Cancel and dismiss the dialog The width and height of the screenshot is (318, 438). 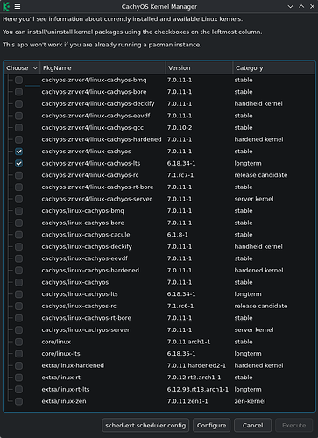click(x=252, y=426)
